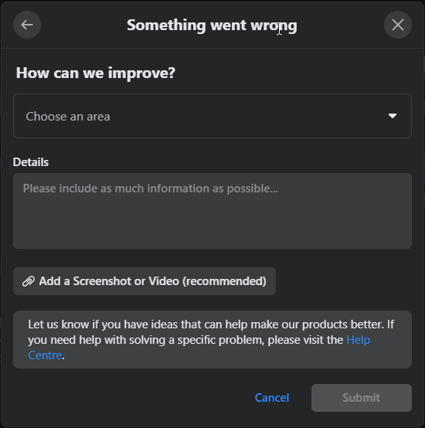Image resolution: width=425 pixels, height=428 pixels.
Task: Select the Choose an area placeholder text
Action: pyautogui.click(x=68, y=117)
